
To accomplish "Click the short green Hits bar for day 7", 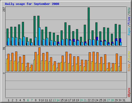I will coord(31,41).
